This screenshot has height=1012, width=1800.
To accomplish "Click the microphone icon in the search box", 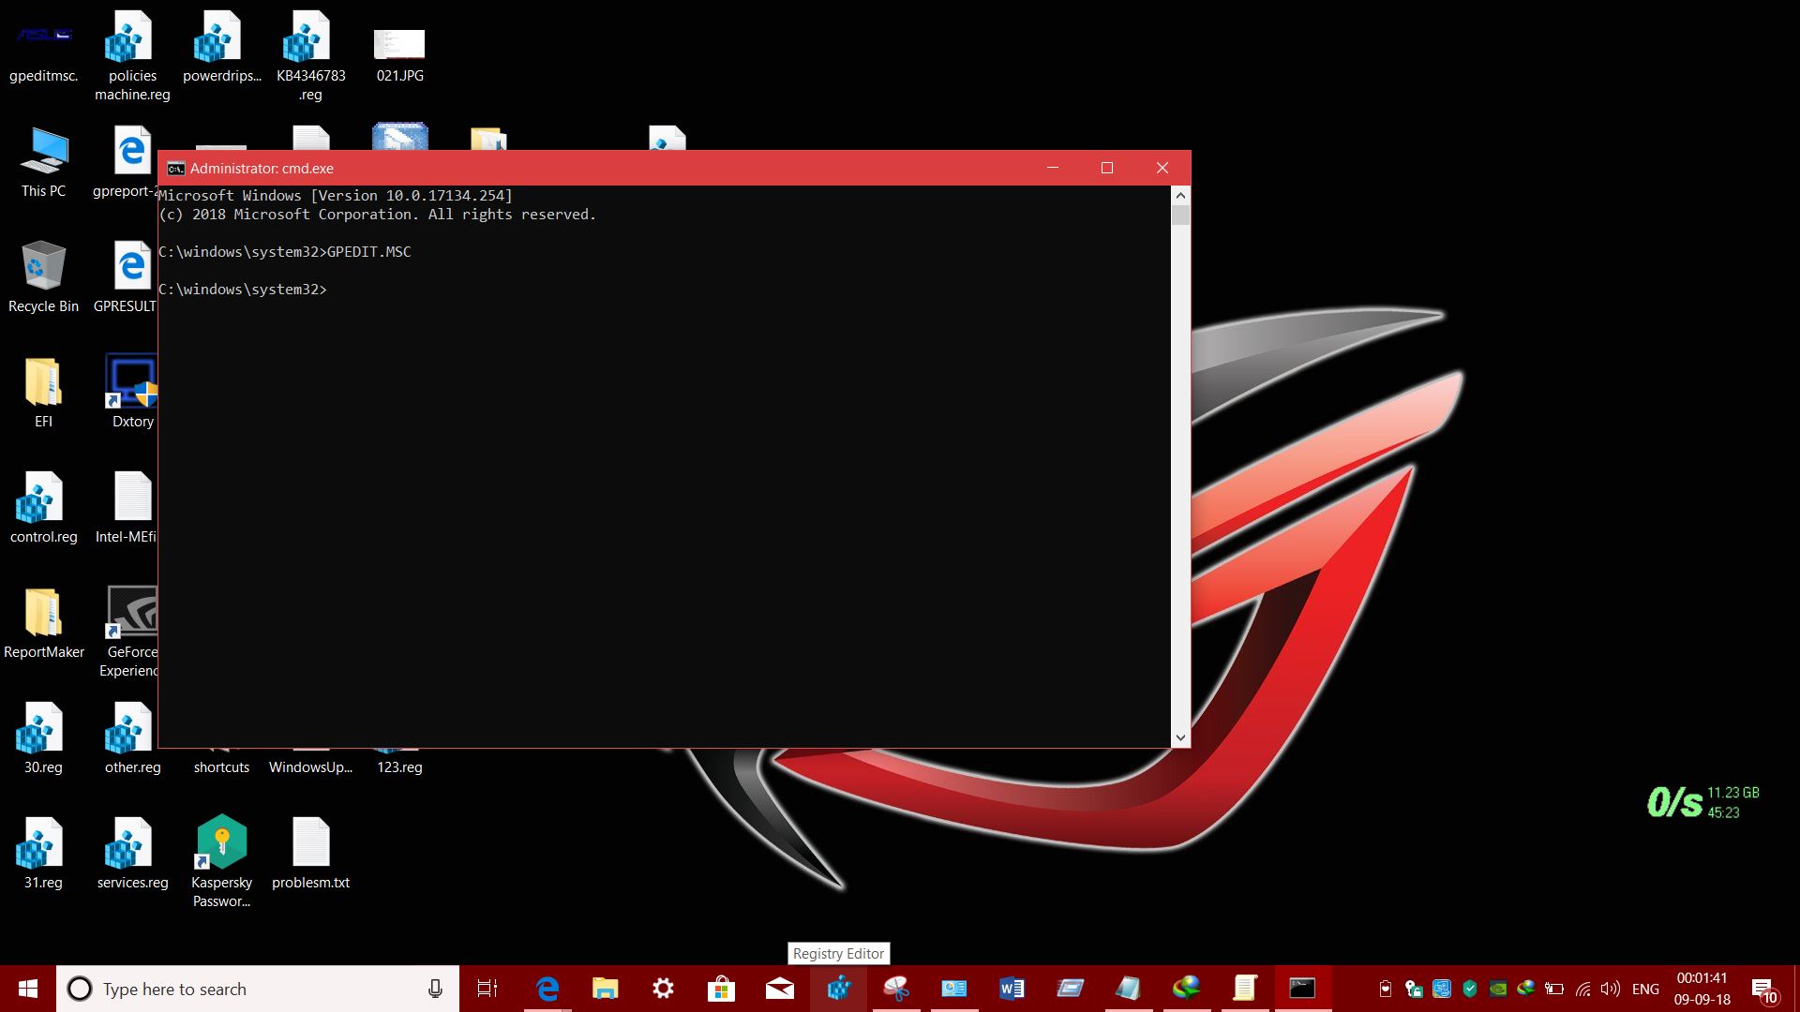I will click(435, 989).
